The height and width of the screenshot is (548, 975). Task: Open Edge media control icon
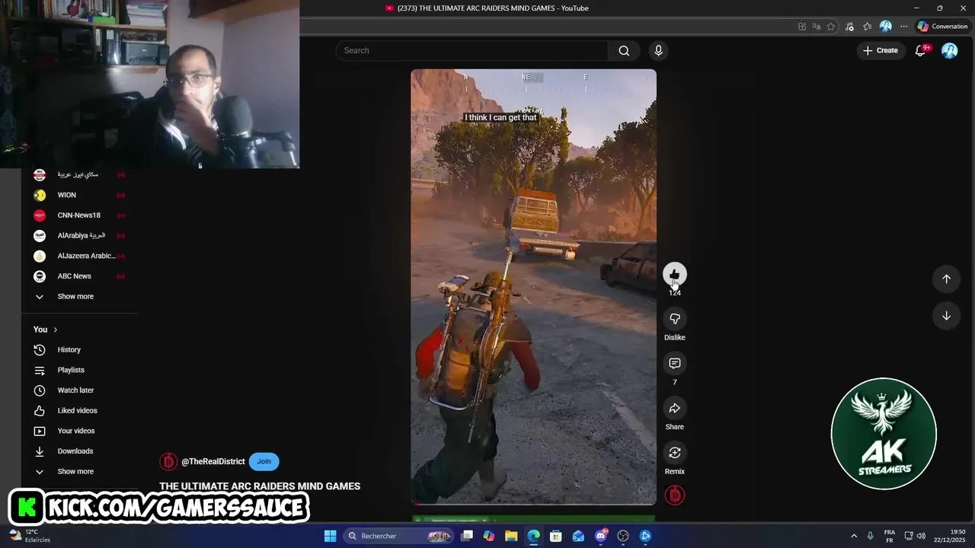(x=849, y=26)
